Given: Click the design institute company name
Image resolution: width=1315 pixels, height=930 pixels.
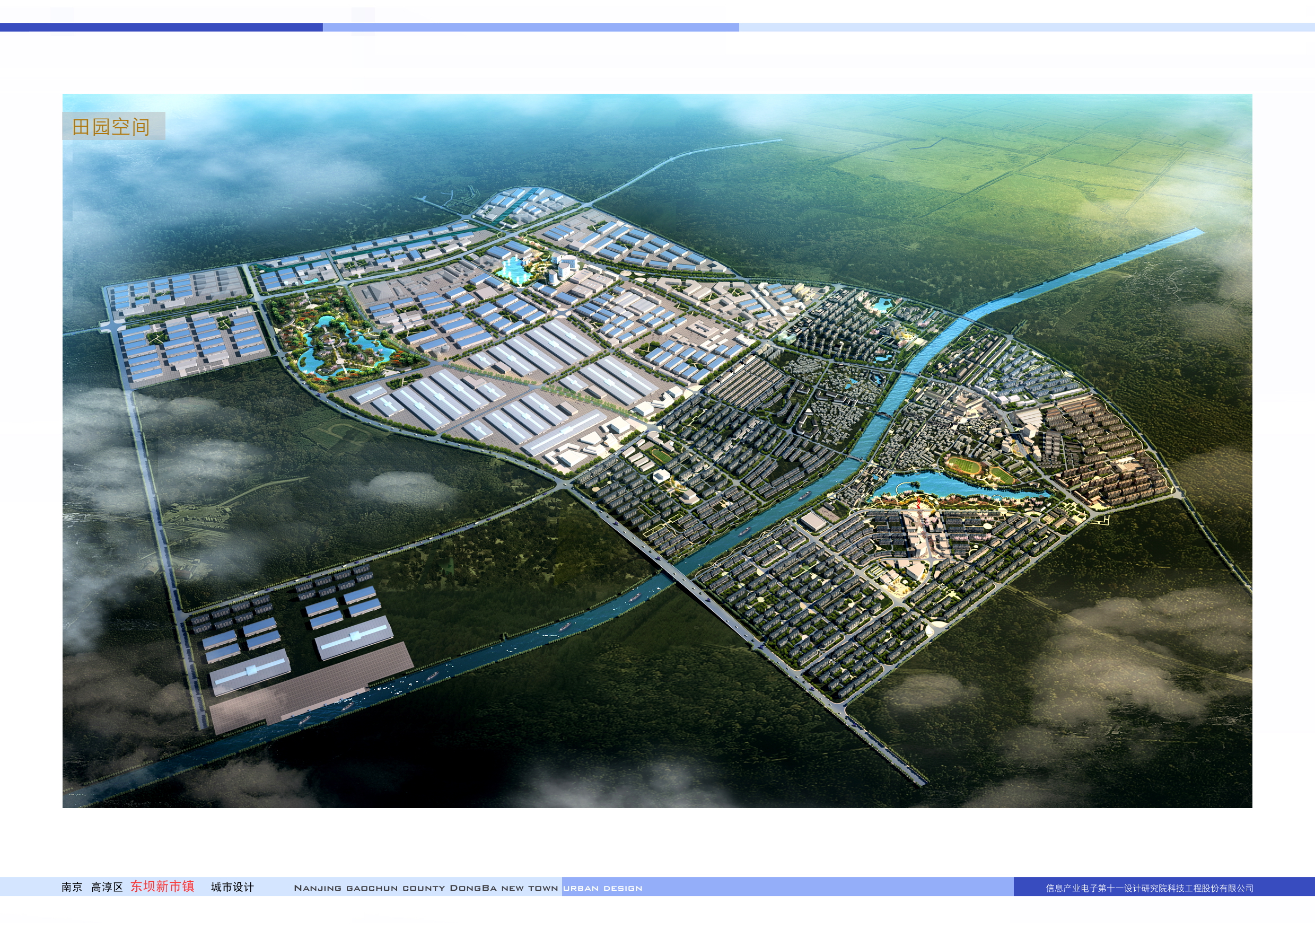Looking at the screenshot, I should (x=1150, y=888).
